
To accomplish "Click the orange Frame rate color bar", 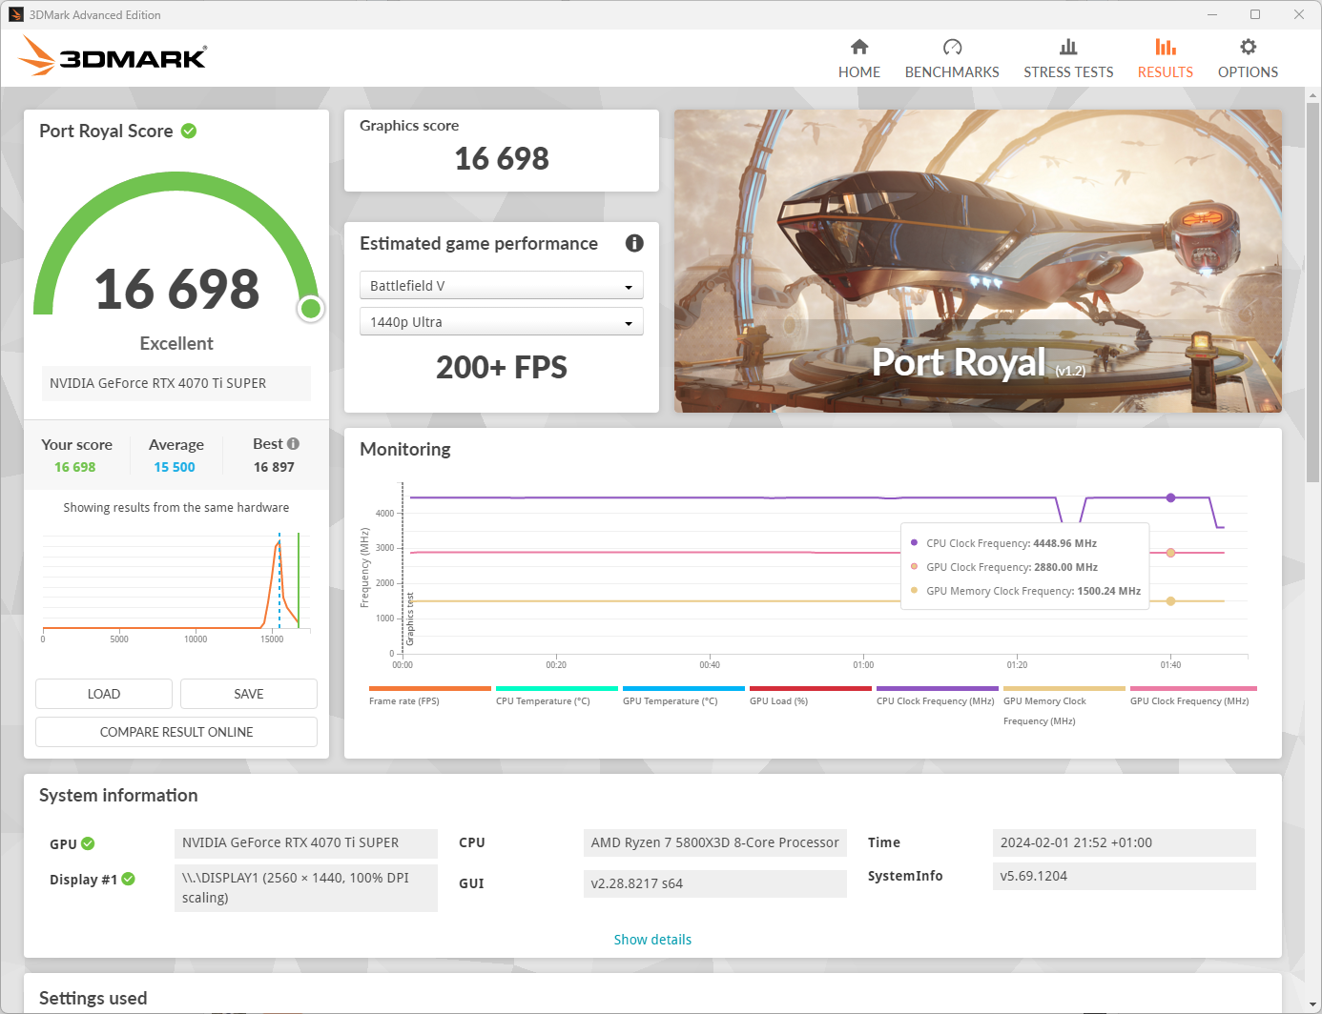I will [430, 688].
